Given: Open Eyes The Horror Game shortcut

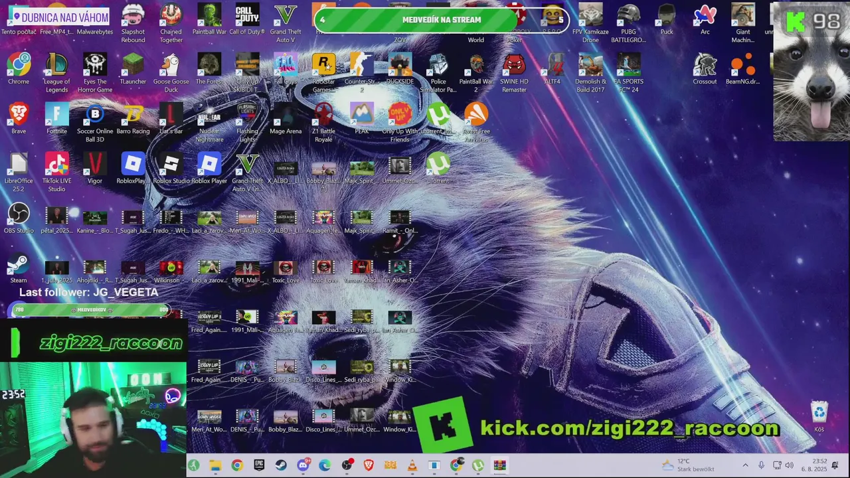Looking at the screenshot, I should [95, 73].
